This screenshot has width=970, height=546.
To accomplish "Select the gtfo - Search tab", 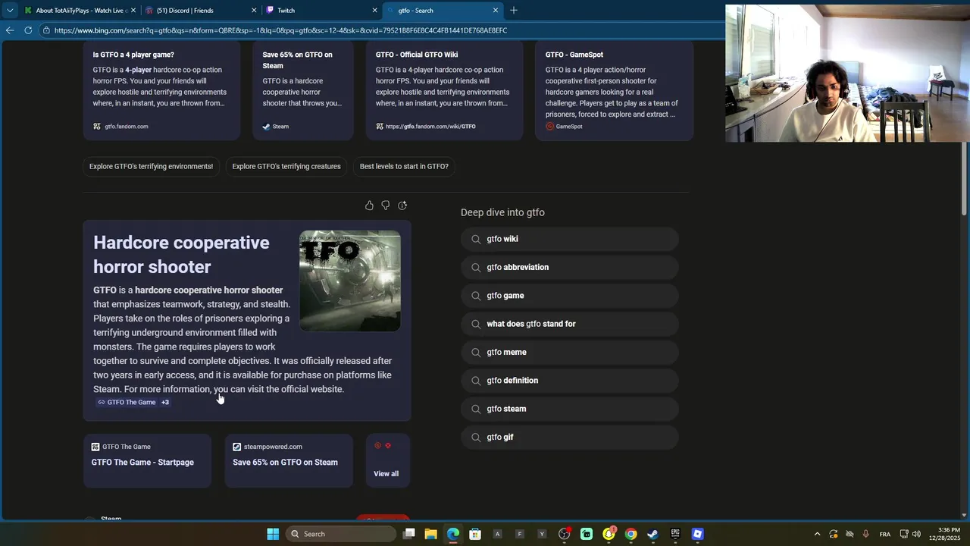I will (x=443, y=10).
